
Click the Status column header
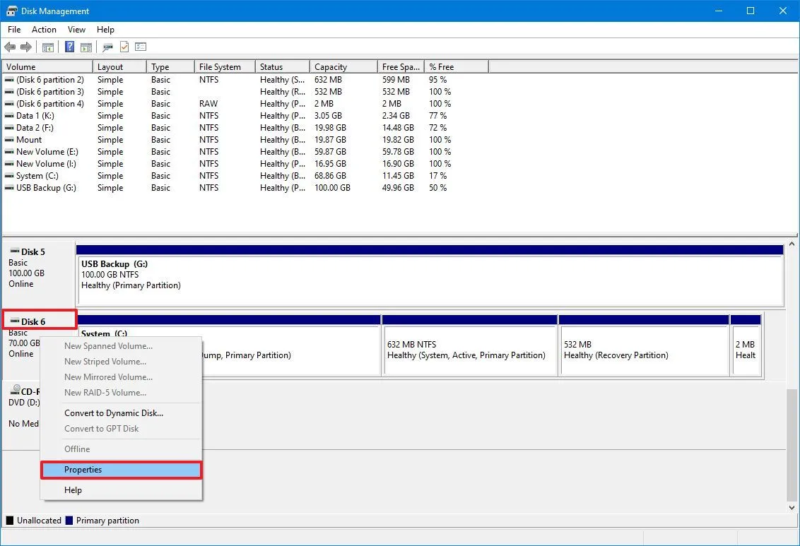272,66
